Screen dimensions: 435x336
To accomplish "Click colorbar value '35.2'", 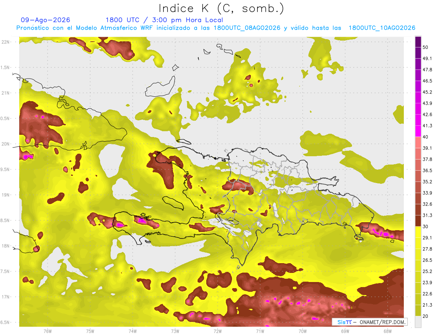I will pos(427,182).
